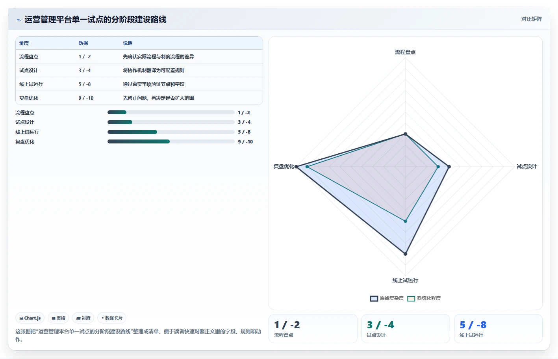
Task: Click the data point on 流程盘点 axis
Action: 405,134
